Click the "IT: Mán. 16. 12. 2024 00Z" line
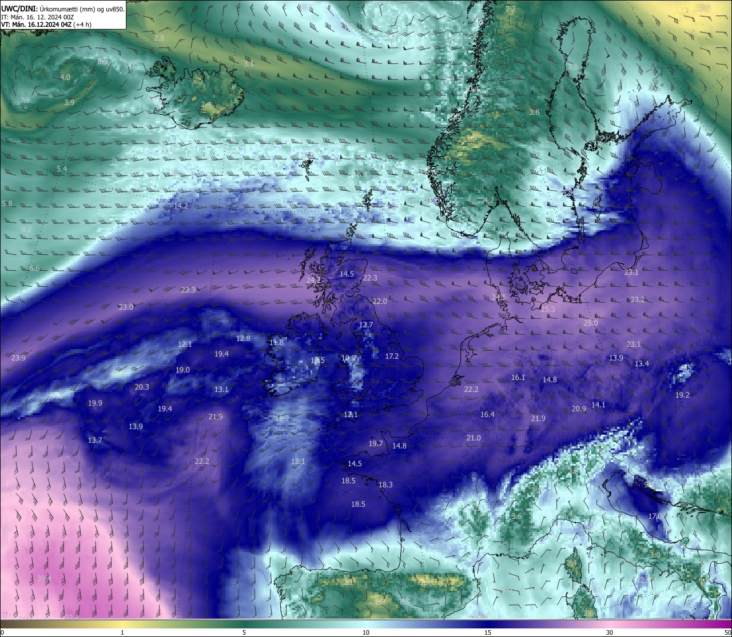The image size is (732, 637). coord(38,17)
